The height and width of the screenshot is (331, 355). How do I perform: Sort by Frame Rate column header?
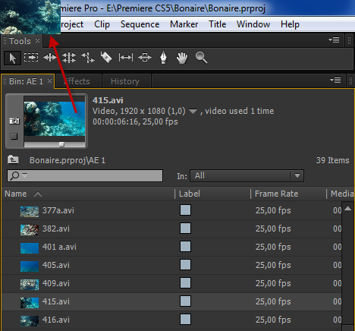click(x=276, y=194)
